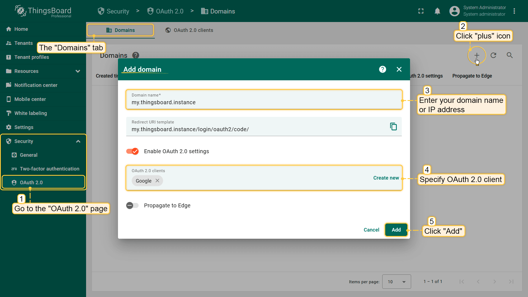528x297 pixels.
Task: Toggle Propagate to Edge switch
Action: point(132,205)
